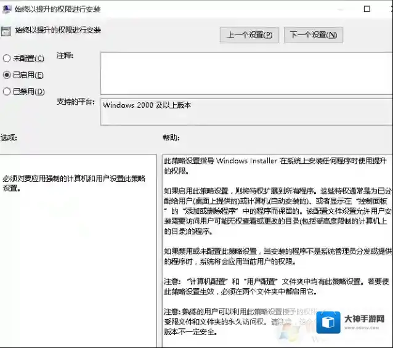This screenshot has height=348, width=393.
Task: Go to 上一个设置(P) previous setting
Action: (249, 35)
